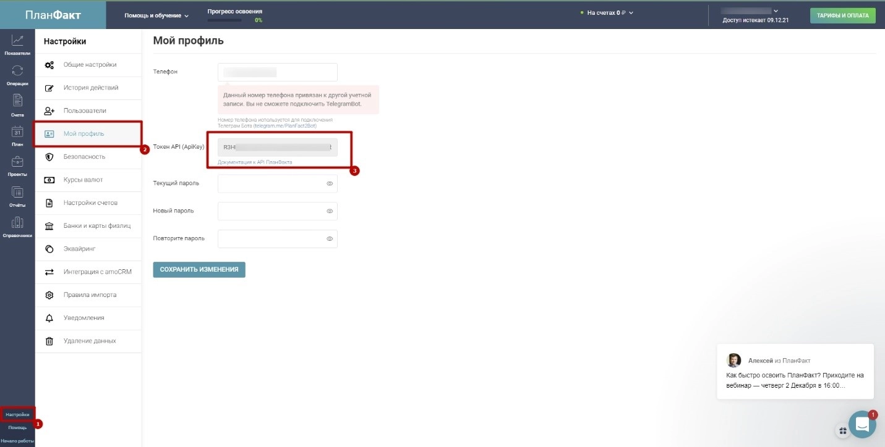The width and height of the screenshot is (885, 447).
Task: Toggle visibility of Повторите пароль field
Action: pyautogui.click(x=330, y=239)
